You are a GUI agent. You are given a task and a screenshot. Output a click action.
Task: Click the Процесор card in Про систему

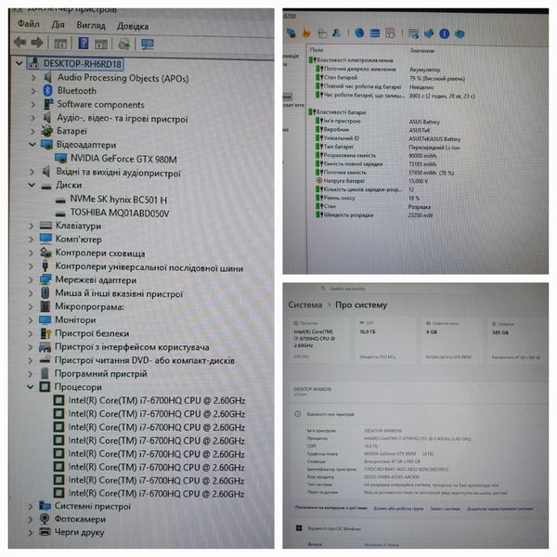(x=319, y=340)
